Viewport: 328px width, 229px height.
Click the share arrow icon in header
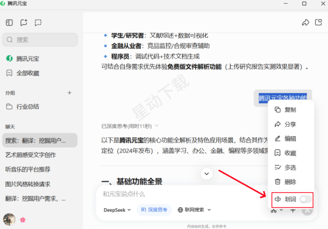[305, 22]
